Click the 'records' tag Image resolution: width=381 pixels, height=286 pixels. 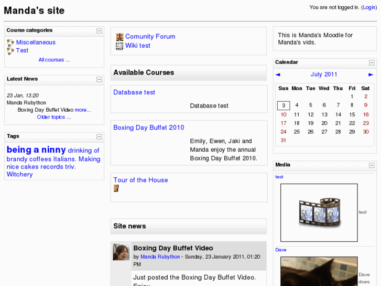(52, 167)
